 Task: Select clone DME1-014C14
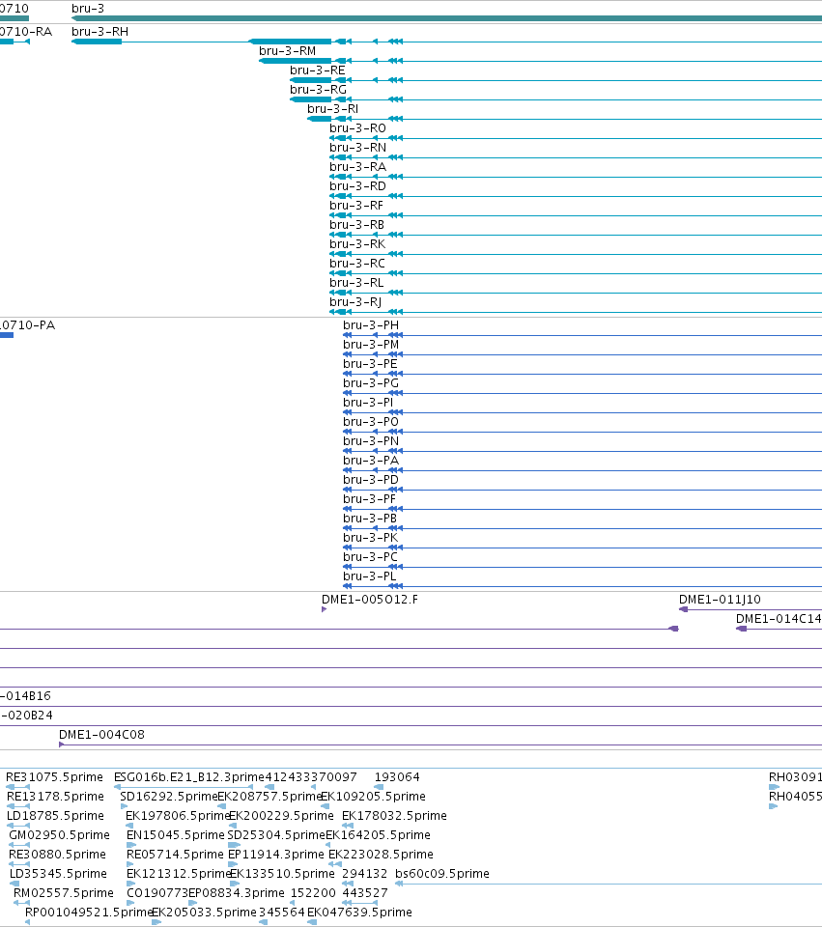point(779,619)
